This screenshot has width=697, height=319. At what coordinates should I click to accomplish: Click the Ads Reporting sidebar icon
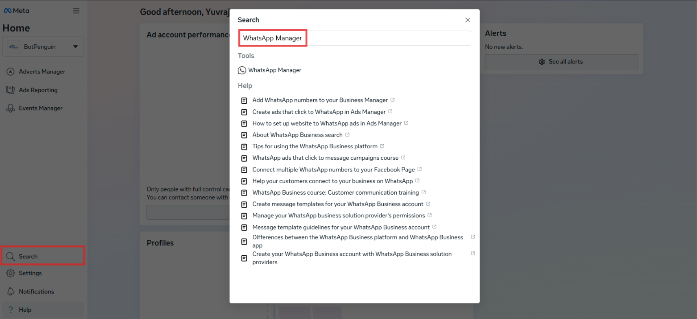(x=11, y=90)
